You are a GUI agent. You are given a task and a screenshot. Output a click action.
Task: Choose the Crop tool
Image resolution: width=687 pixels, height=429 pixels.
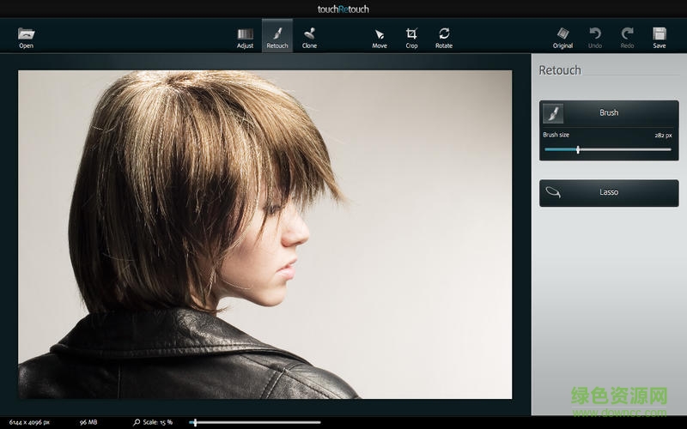point(411,36)
